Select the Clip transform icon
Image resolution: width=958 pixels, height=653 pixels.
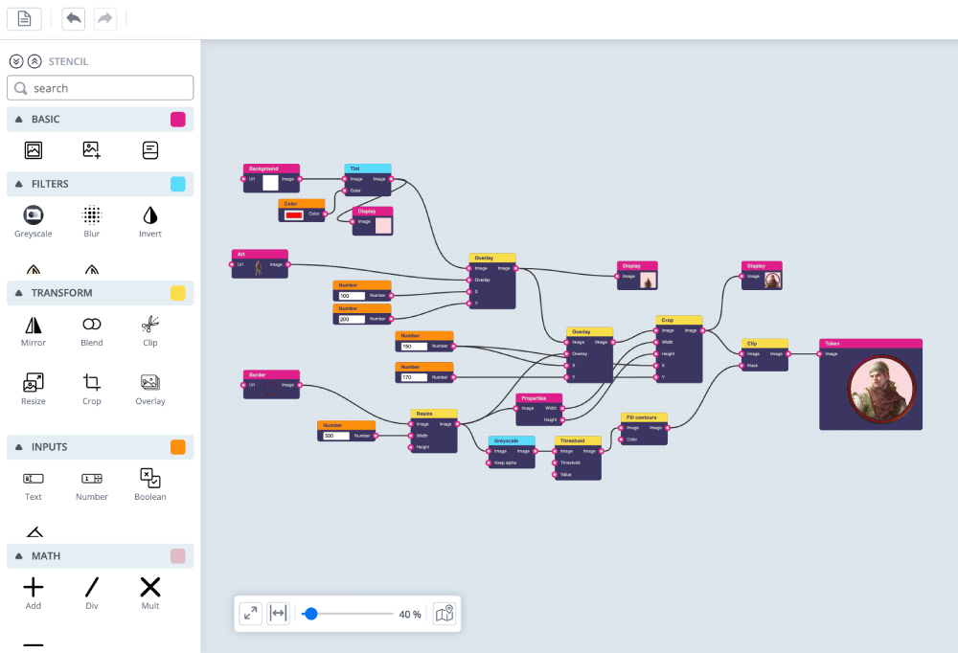click(x=149, y=326)
